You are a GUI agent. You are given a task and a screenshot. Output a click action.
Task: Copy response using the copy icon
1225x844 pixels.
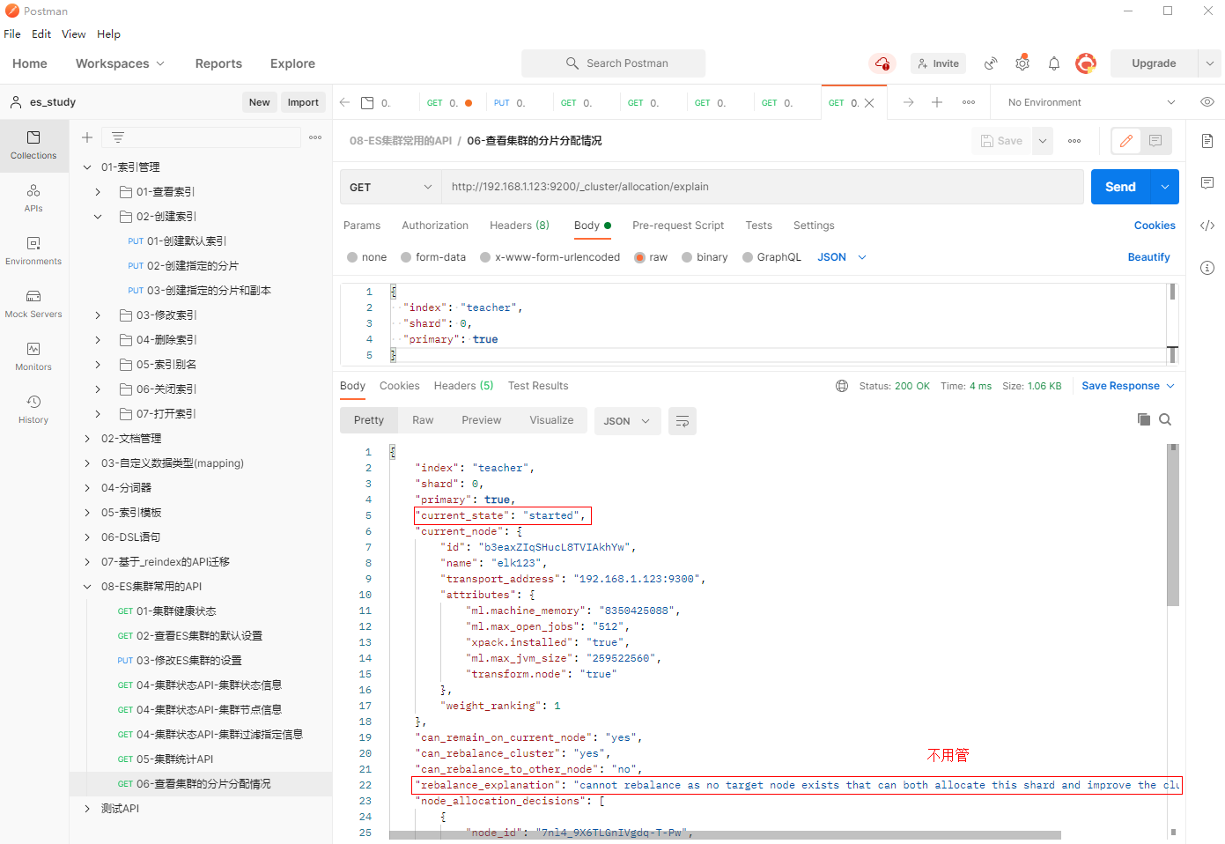coord(1143,419)
